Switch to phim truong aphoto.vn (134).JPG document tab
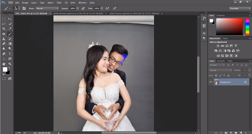Image resolution: width=252 pixels, height=134 pixels. (x=78, y=14)
